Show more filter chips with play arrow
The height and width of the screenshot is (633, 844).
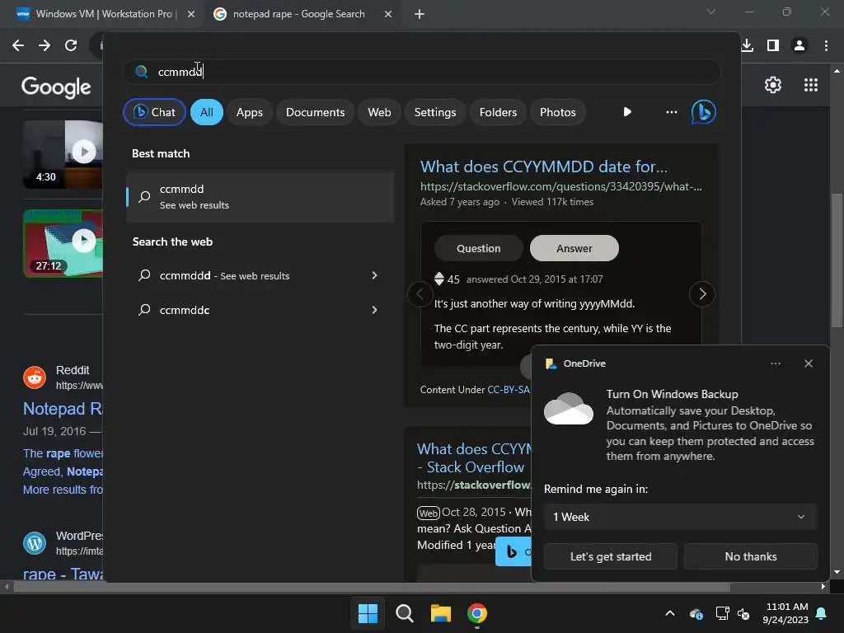click(x=627, y=112)
